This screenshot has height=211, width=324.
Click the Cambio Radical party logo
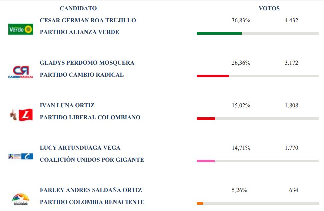(21, 72)
